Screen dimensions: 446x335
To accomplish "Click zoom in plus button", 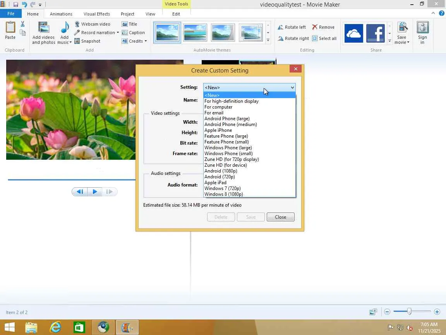I will 437,312.
